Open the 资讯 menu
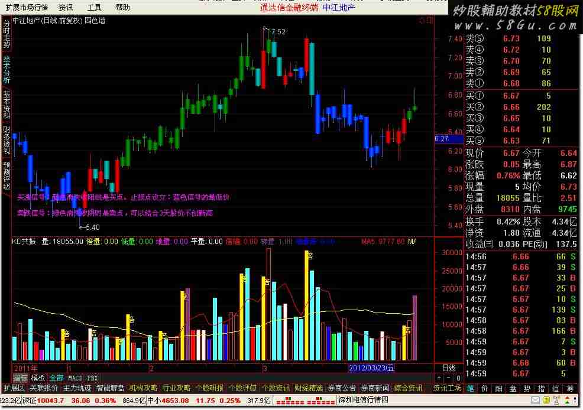 66,8
